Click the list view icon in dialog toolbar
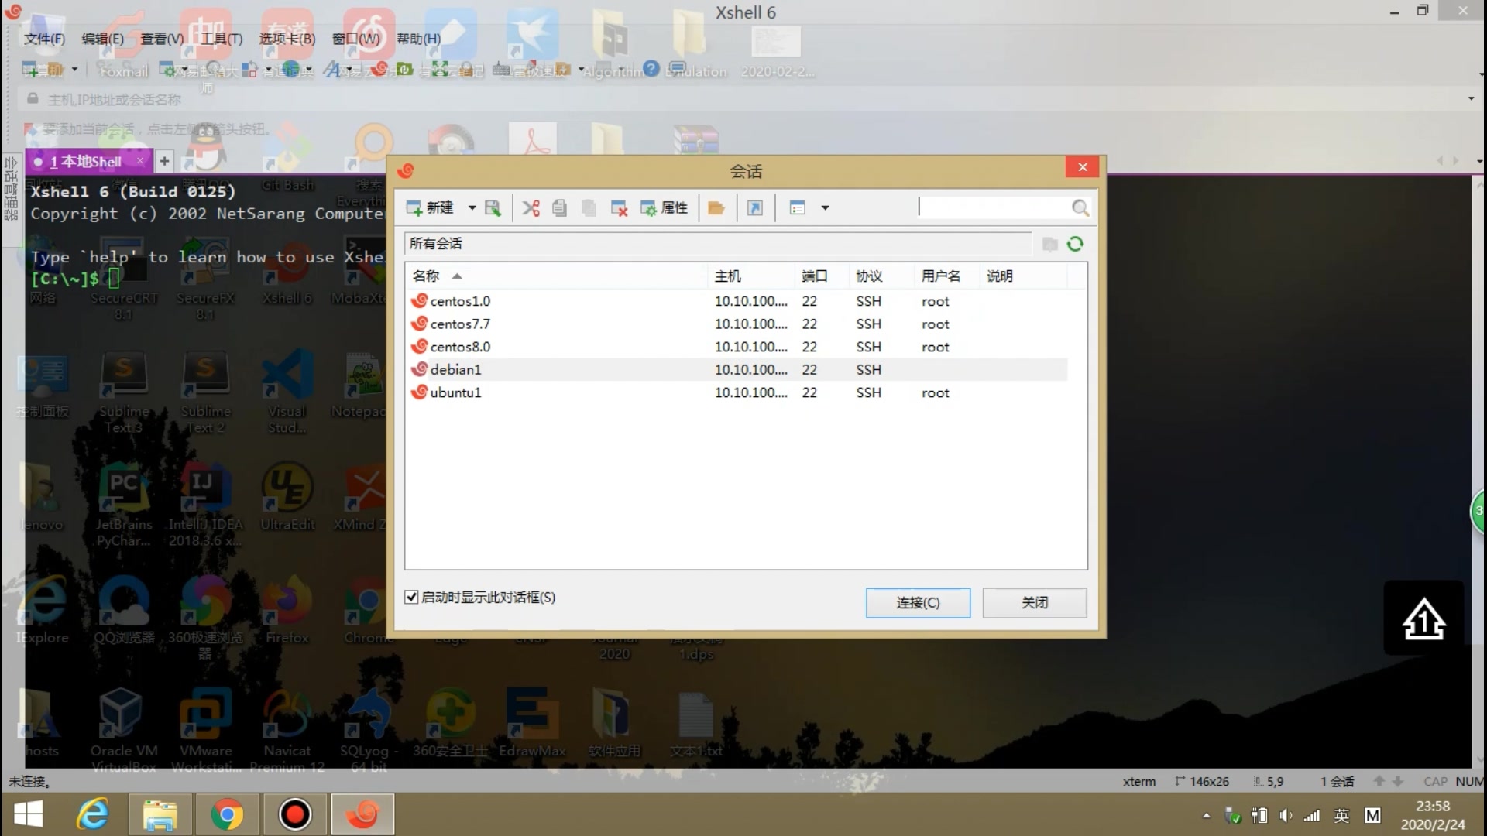Image resolution: width=1487 pixels, height=836 pixels. (x=798, y=207)
